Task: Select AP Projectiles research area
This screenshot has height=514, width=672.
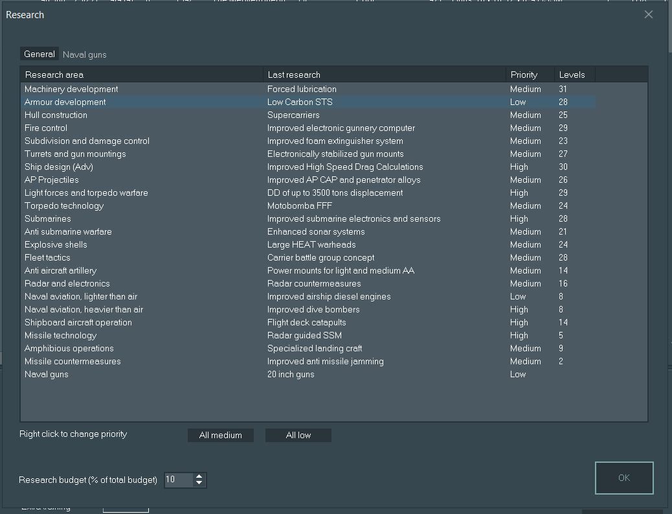Action: point(308,180)
